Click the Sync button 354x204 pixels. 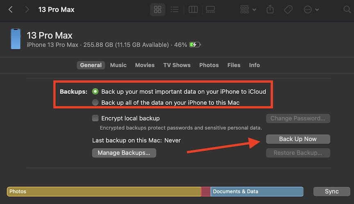(331, 191)
